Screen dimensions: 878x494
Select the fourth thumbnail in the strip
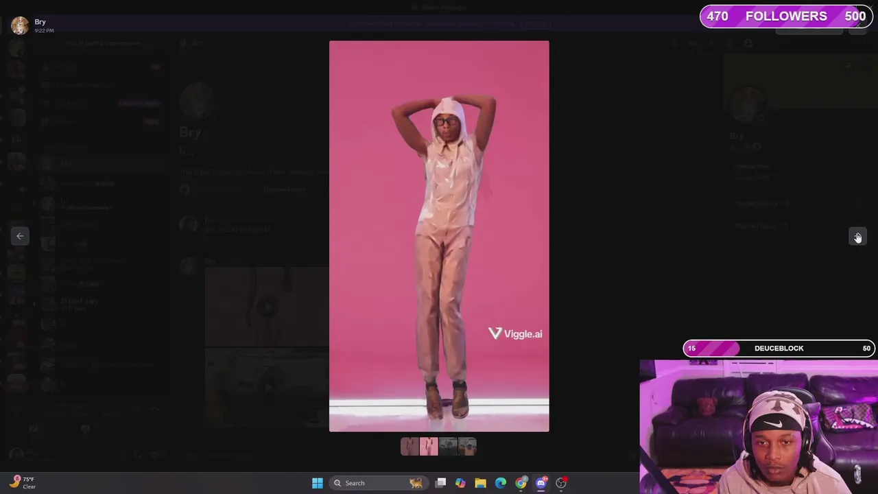[467, 447]
